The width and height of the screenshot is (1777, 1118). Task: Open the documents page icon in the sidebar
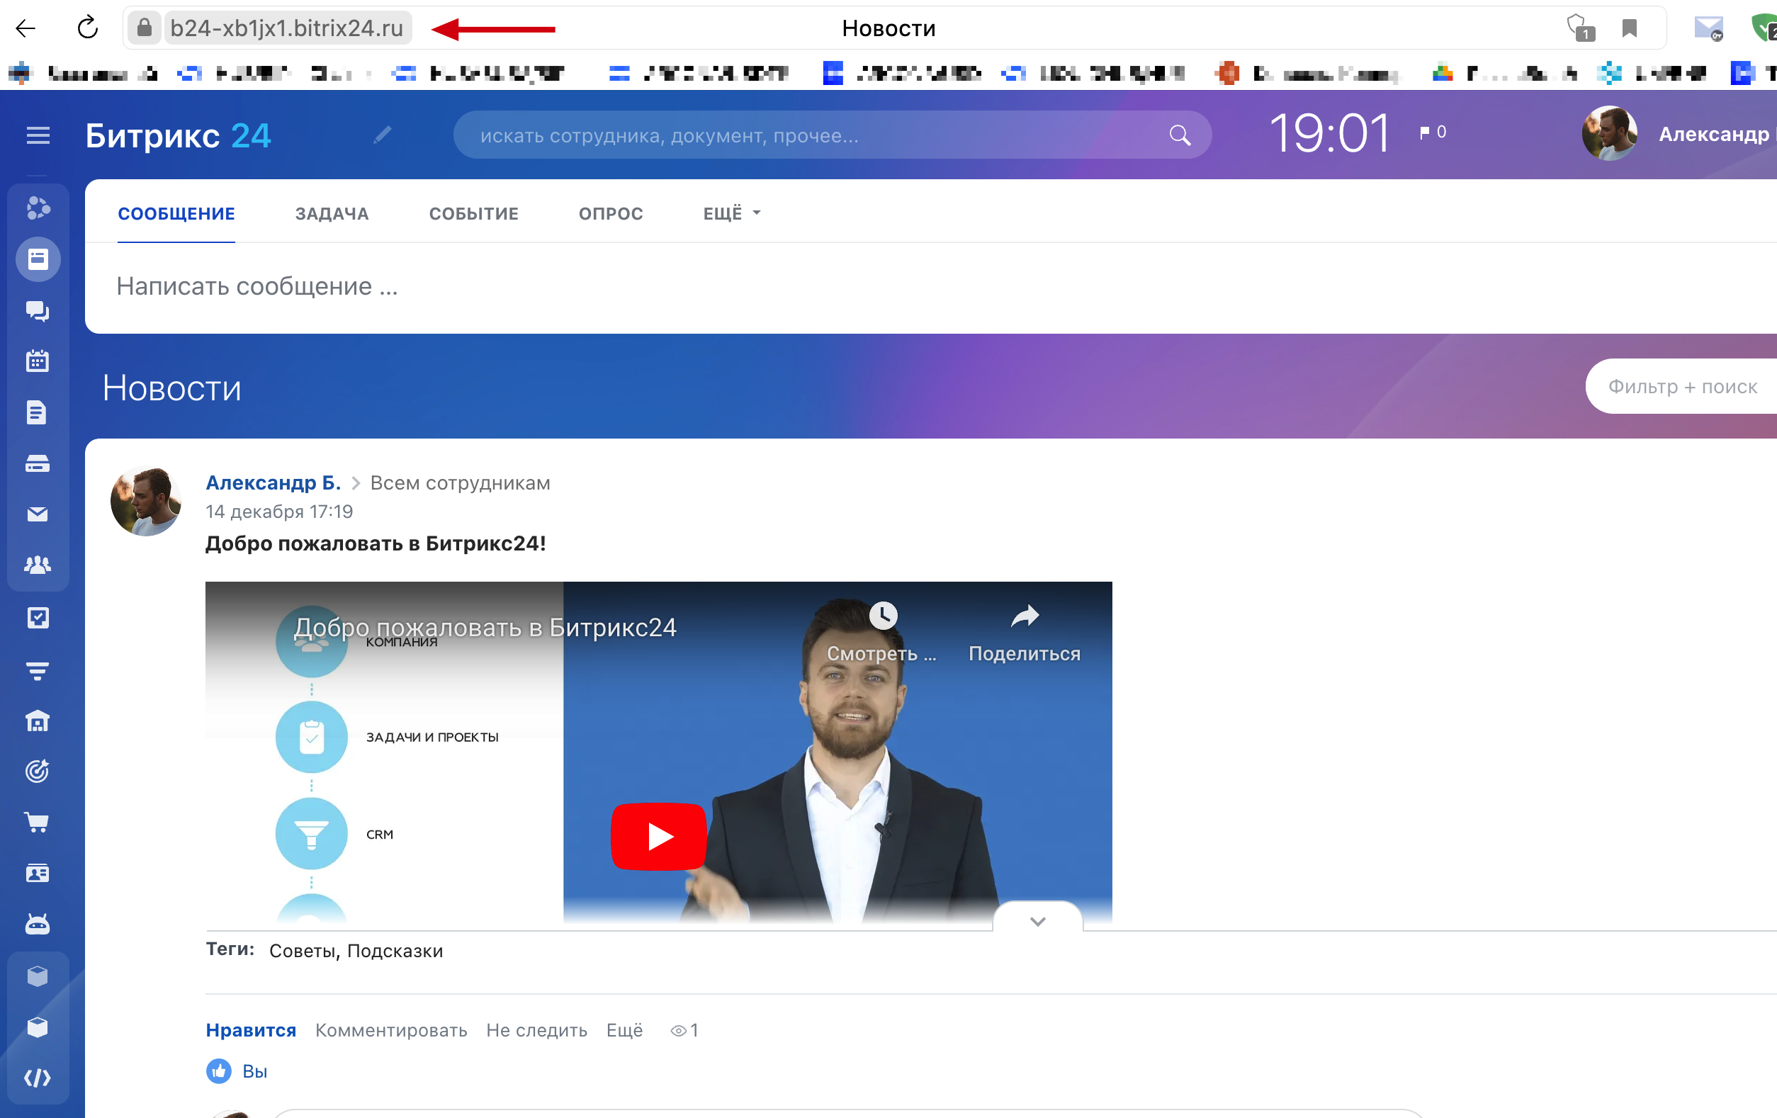37,412
